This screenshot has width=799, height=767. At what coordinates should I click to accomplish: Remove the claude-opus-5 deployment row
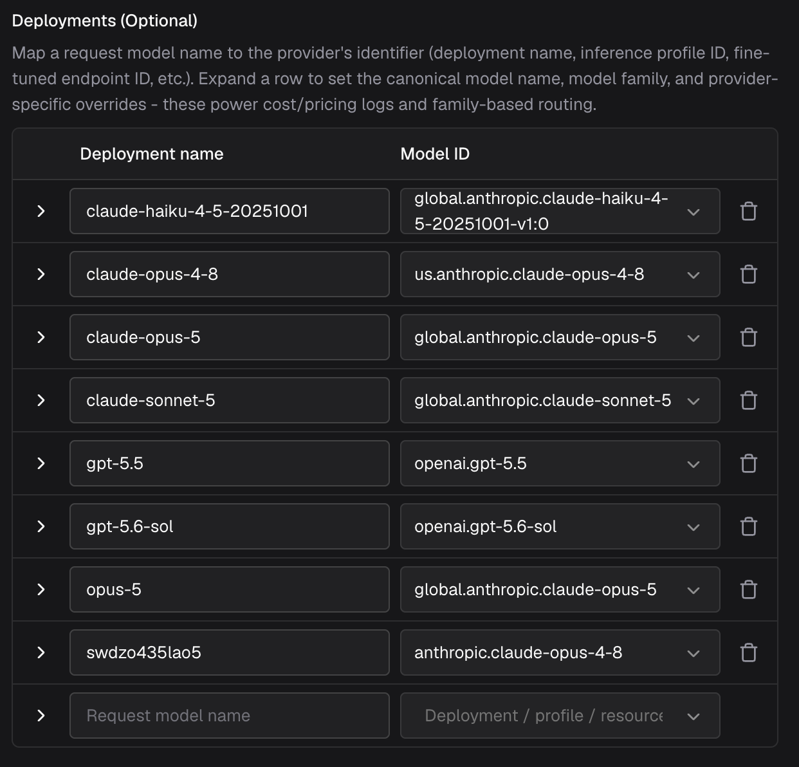(x=749, y=337)
